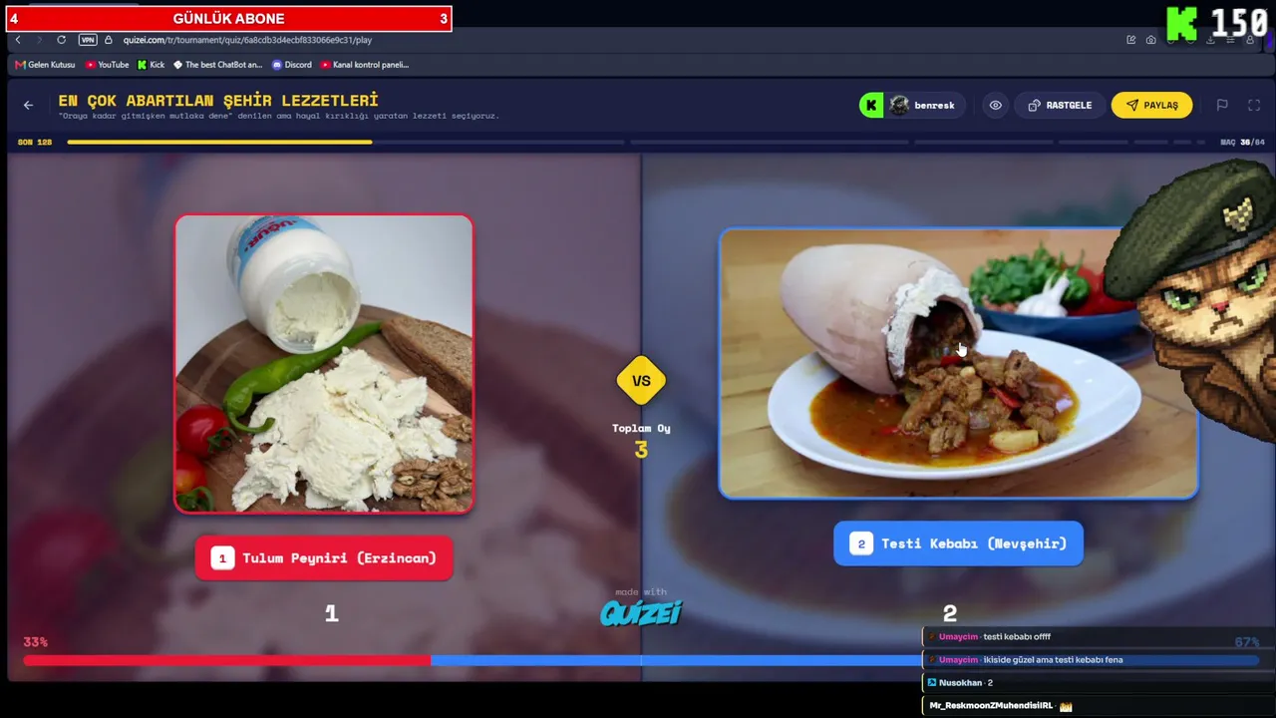Open the browser profile account icon
Viewport: 1276px width, 718px height.
click(x=1250, y=40)
